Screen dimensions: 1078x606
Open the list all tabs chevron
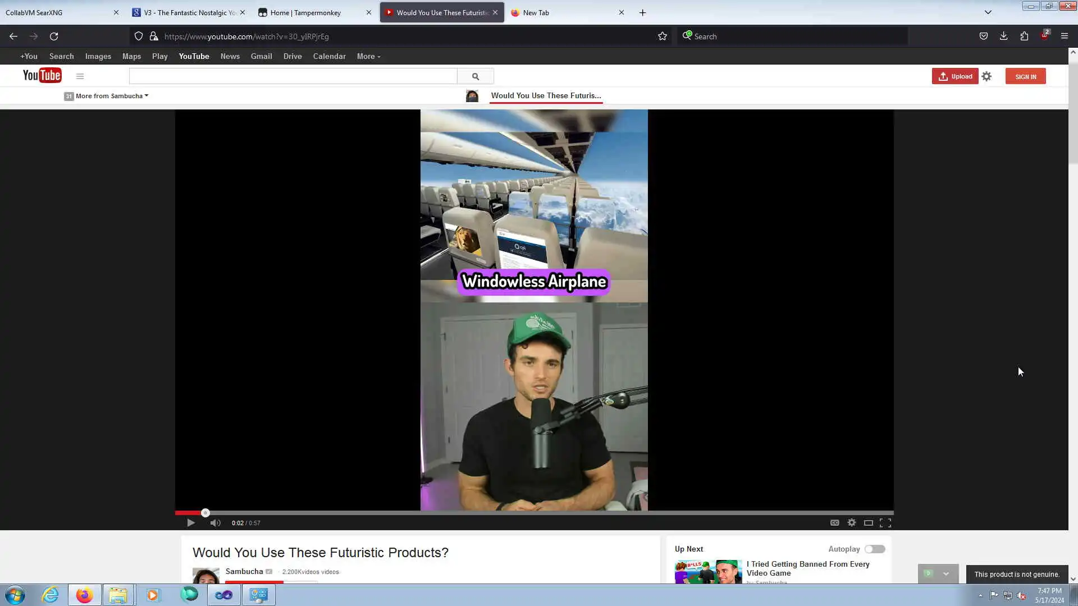click(988, 12)
